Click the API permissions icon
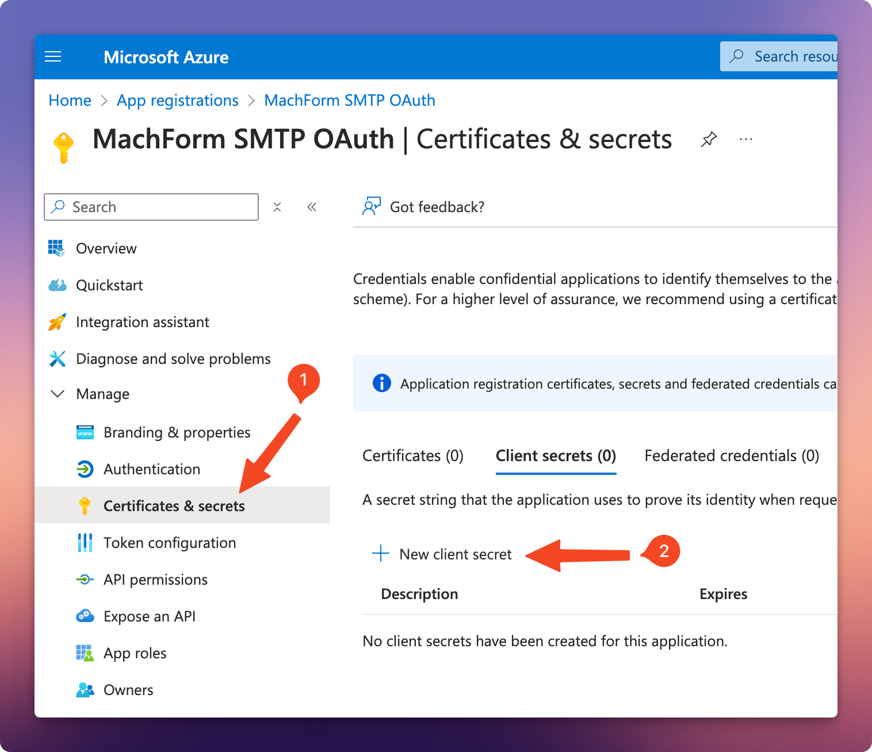Screen dimensions: 872x752 [85, 580]
